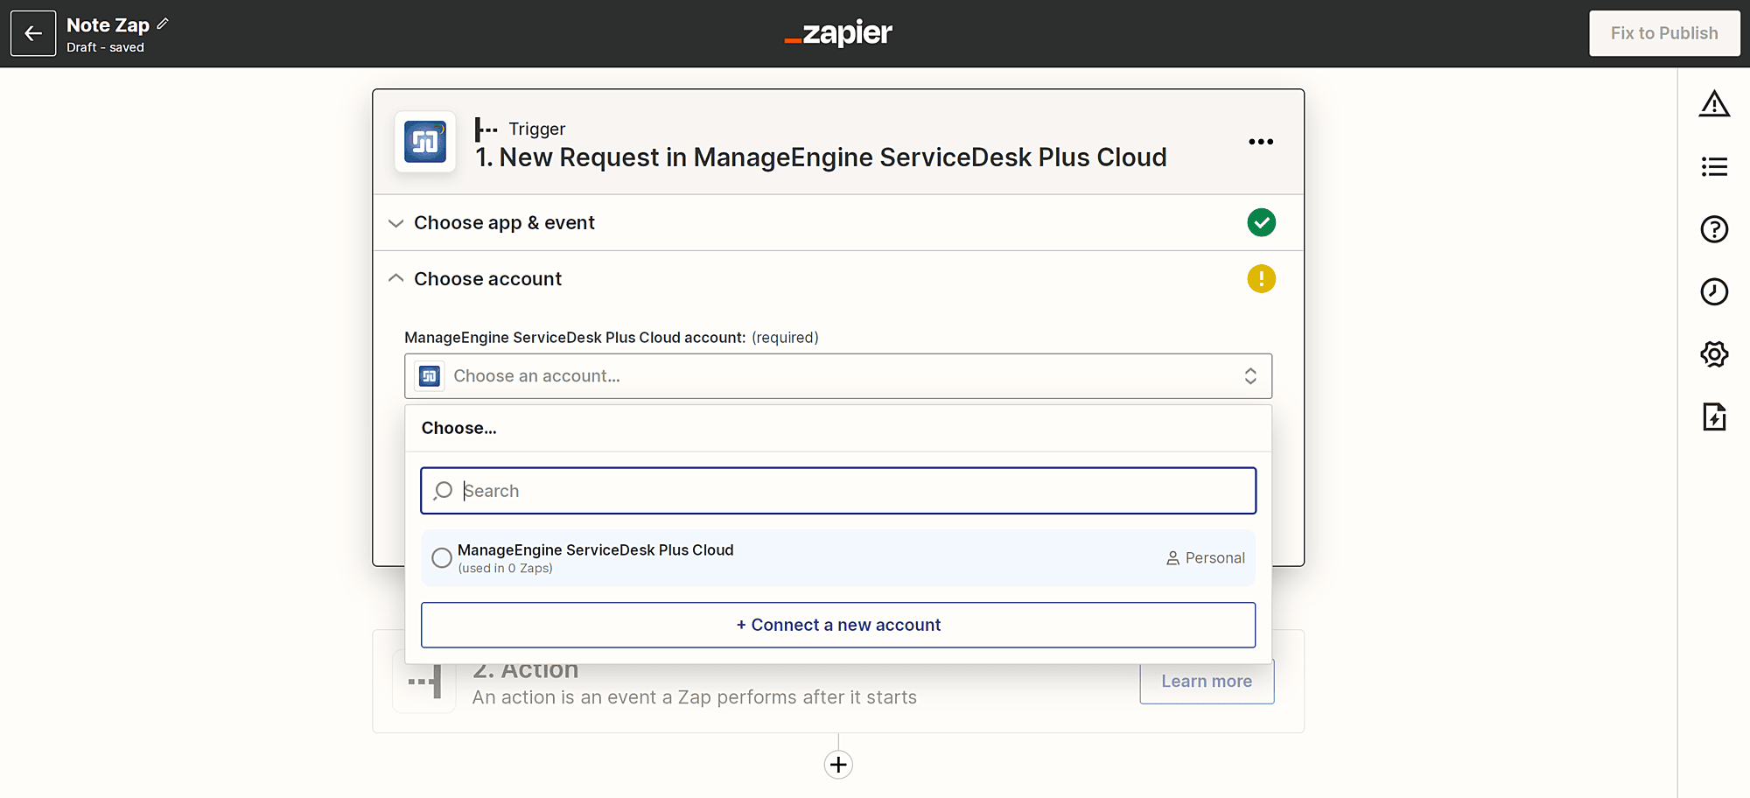Image resolution: width=1750 pixels, height=798 pixels.
Task: Open the Choose an account dropdown
Action: tap(837, 376)
